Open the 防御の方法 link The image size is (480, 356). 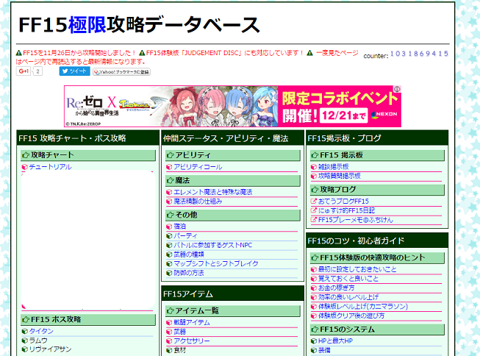(189, 273)
